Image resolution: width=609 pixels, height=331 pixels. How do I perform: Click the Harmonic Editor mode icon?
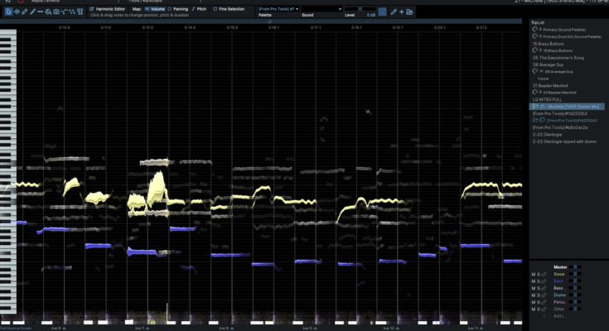(91, 9)
